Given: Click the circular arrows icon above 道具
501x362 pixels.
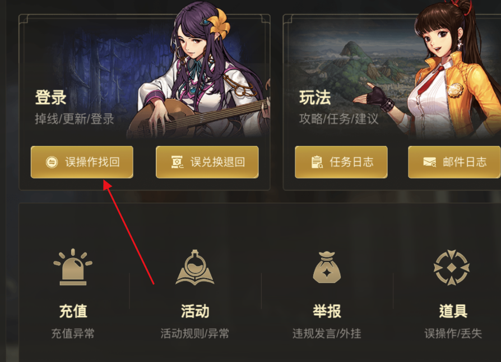Looking at the screenshot, I should pyautogui.click(x=452, y=268).
